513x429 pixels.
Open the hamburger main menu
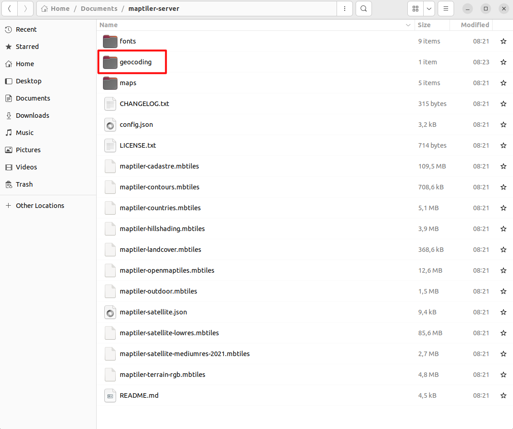pyautogui.click(x=445, y=9)
